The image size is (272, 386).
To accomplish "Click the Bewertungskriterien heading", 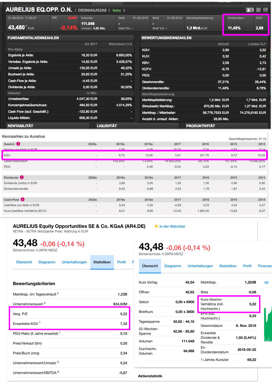I will [x=34, y=284].
